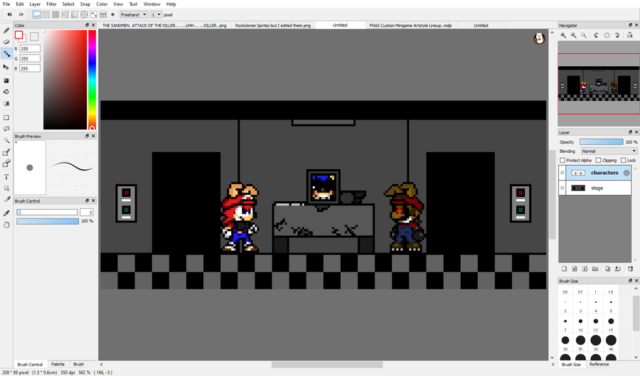Viewport: 640px width, 376px height.
Task: Select the Gradient tool
Action: pos(6,104)
